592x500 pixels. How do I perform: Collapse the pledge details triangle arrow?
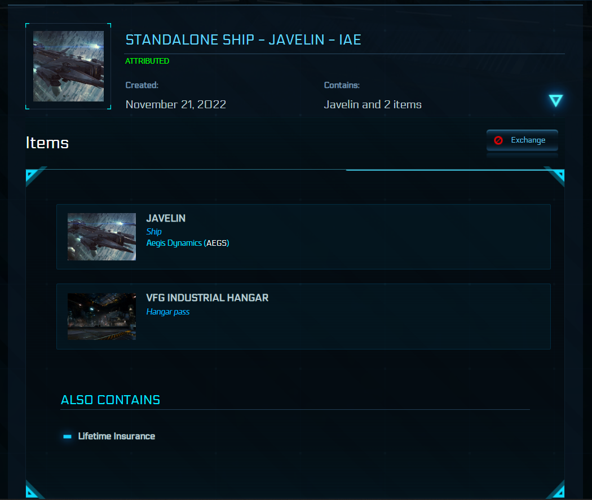coord(556,101)
